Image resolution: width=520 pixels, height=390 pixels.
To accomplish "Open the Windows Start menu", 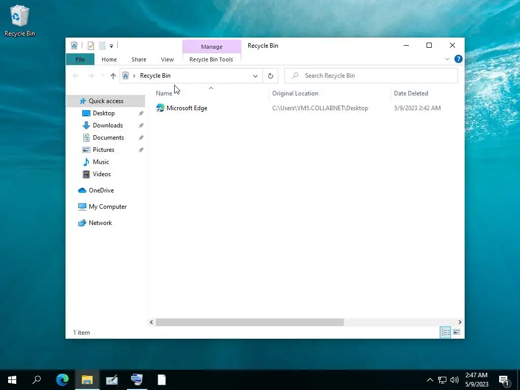I will pos(12,380).
